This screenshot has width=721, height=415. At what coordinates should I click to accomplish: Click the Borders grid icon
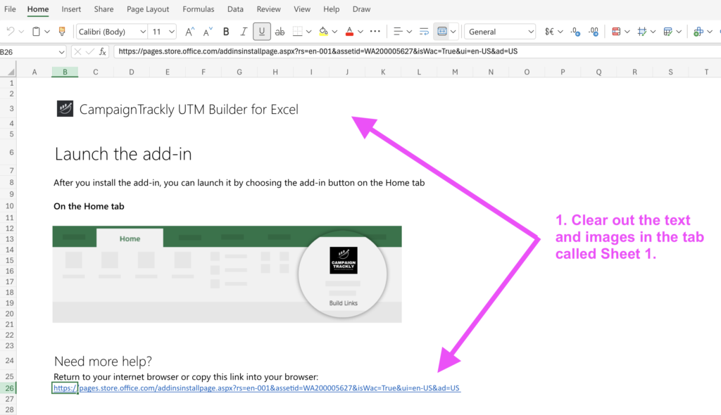tap(298, 32)
